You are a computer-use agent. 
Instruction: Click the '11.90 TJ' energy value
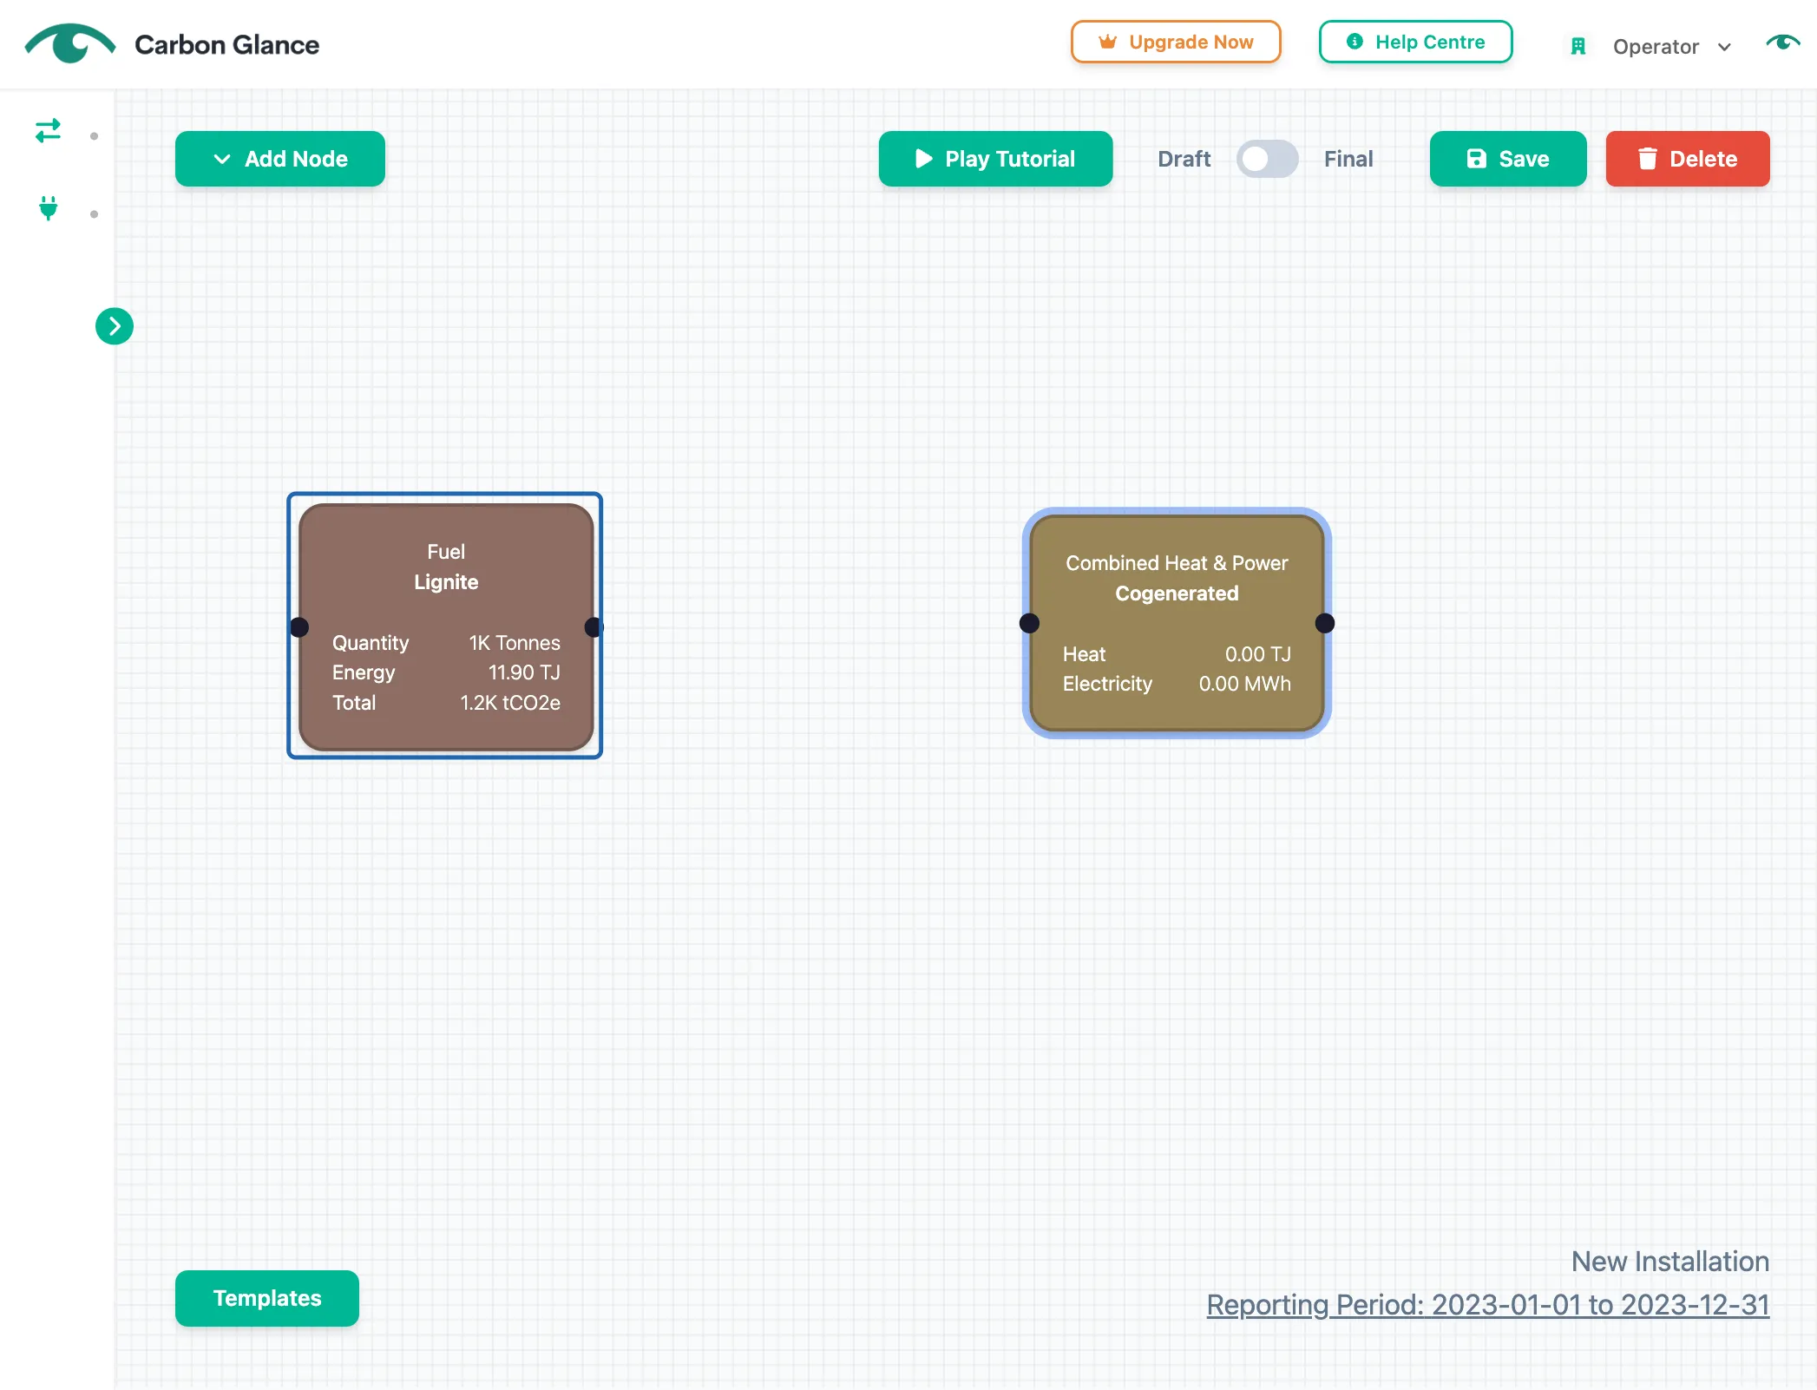coord(524,672)
